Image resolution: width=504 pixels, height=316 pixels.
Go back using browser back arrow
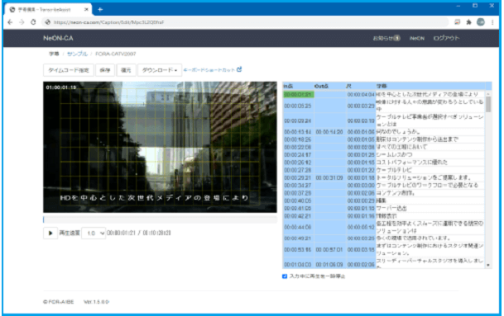click(10, 22)
